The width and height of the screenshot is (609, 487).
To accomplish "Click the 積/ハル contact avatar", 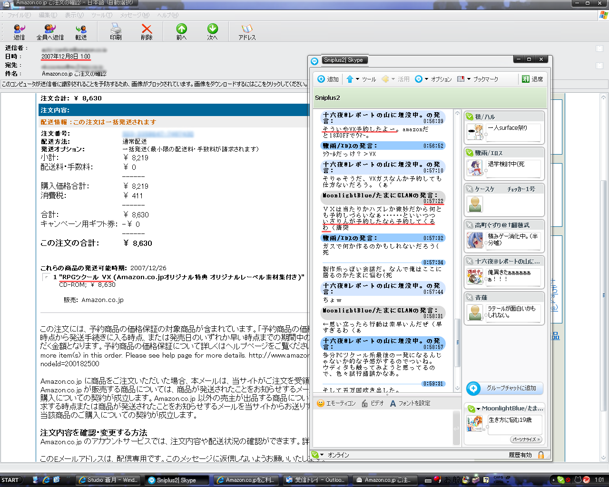I will point(475,132).
